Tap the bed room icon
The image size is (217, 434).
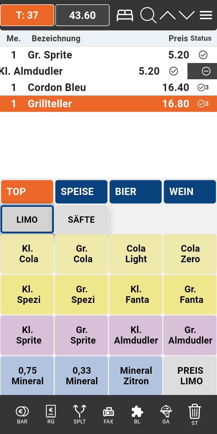[125, 15]
